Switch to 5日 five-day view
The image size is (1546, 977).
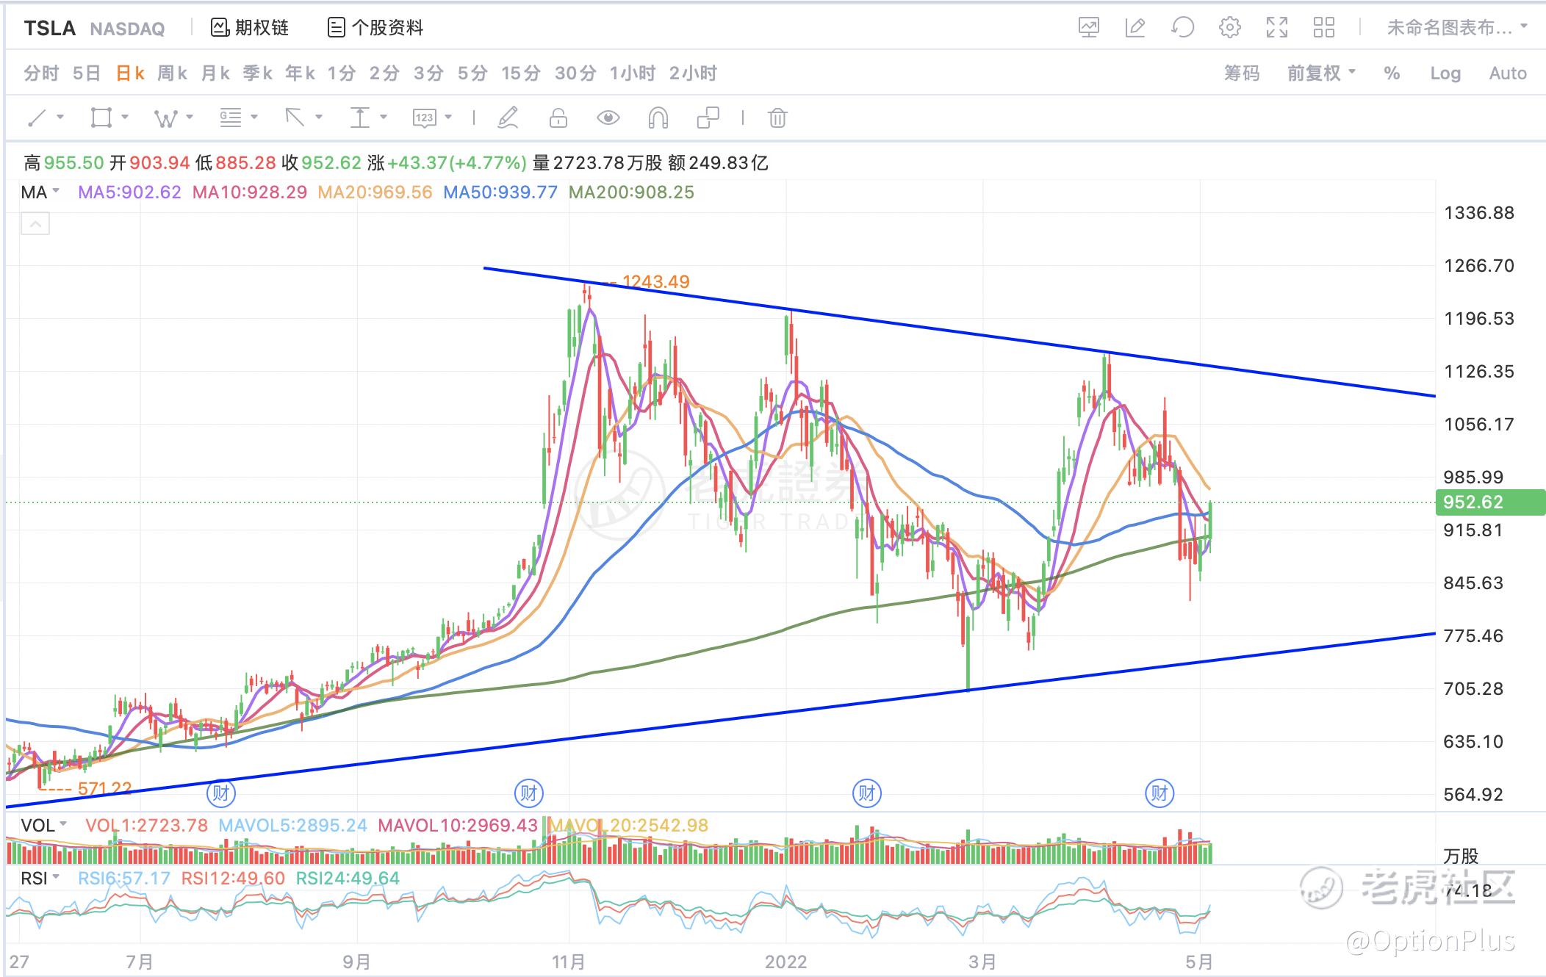coord(87,73)
